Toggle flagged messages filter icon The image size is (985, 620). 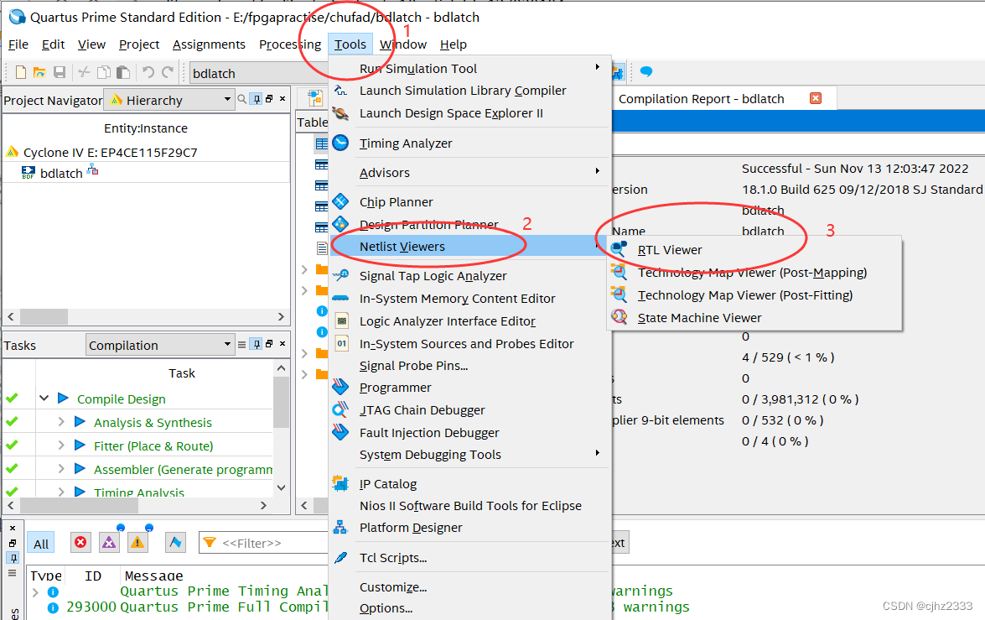(x=175, y=542)
